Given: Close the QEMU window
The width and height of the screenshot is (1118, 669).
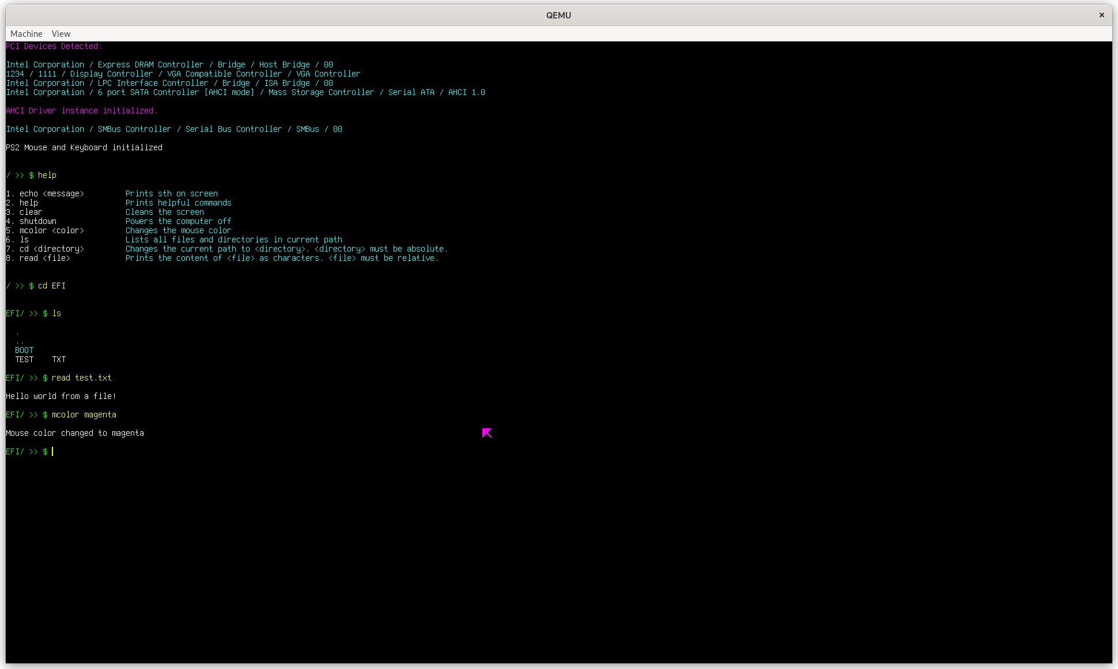Looking at the screenshot, I should tap(1101, 15).
